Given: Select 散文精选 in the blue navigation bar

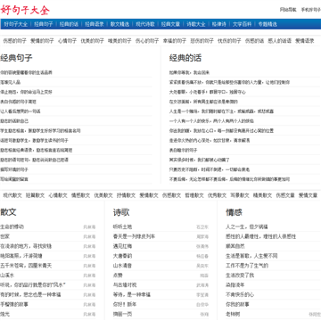Looking at the screenshot, I should tap(119, 24).
